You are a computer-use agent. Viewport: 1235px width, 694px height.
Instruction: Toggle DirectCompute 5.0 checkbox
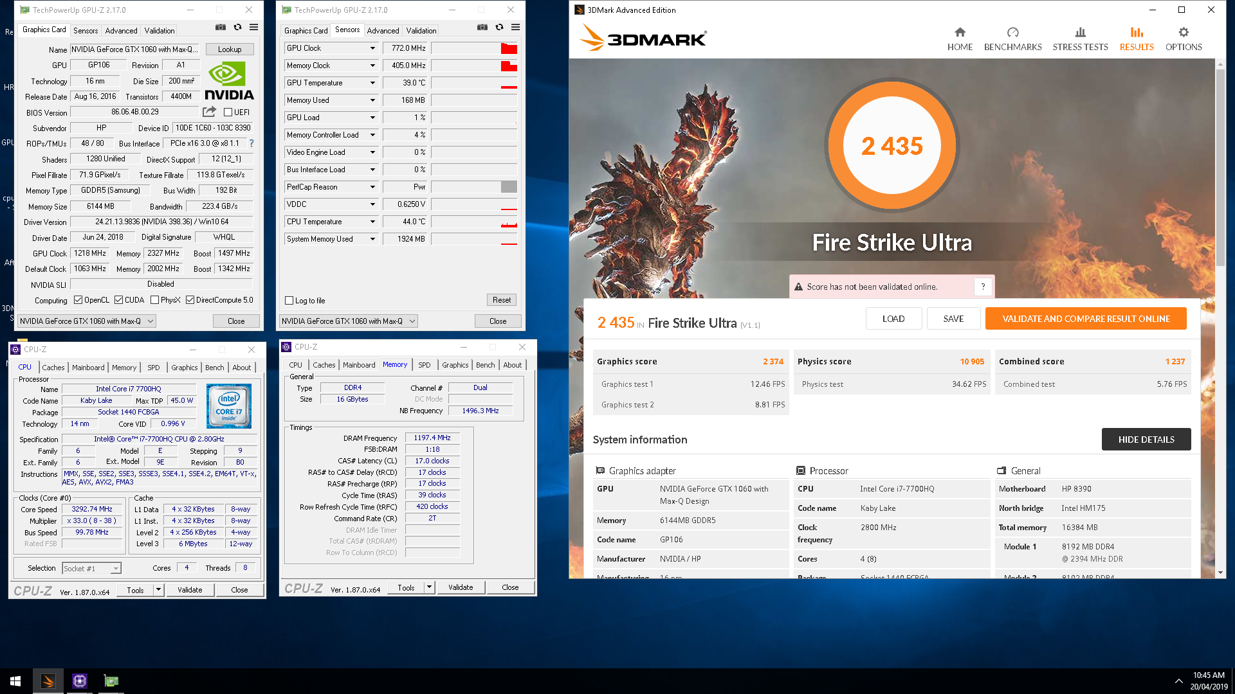click(190, 300)
